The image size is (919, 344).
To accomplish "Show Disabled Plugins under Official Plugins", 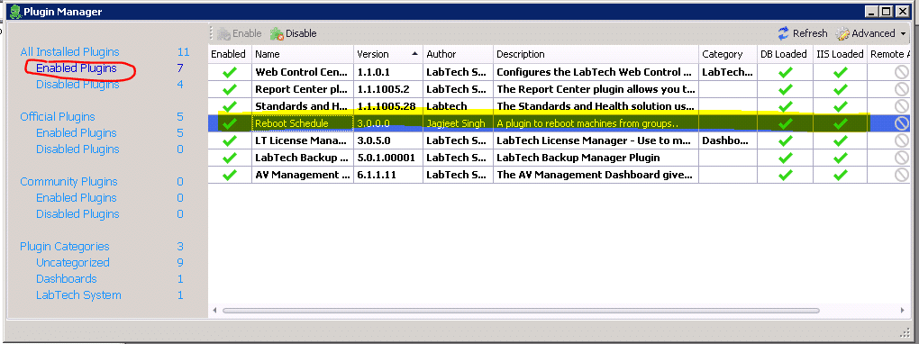I will point(77,149).
